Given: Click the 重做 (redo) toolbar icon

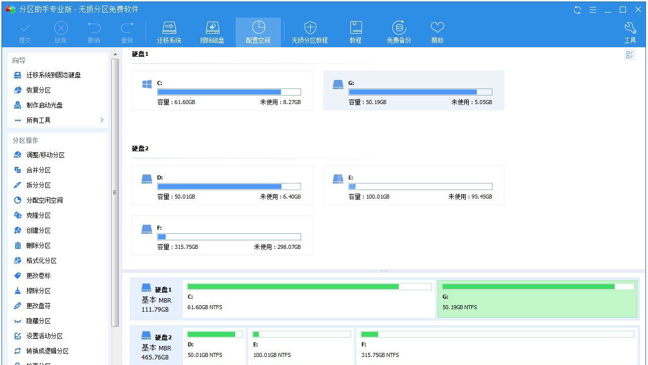Looking at the screenshot, I should (127, 33).
